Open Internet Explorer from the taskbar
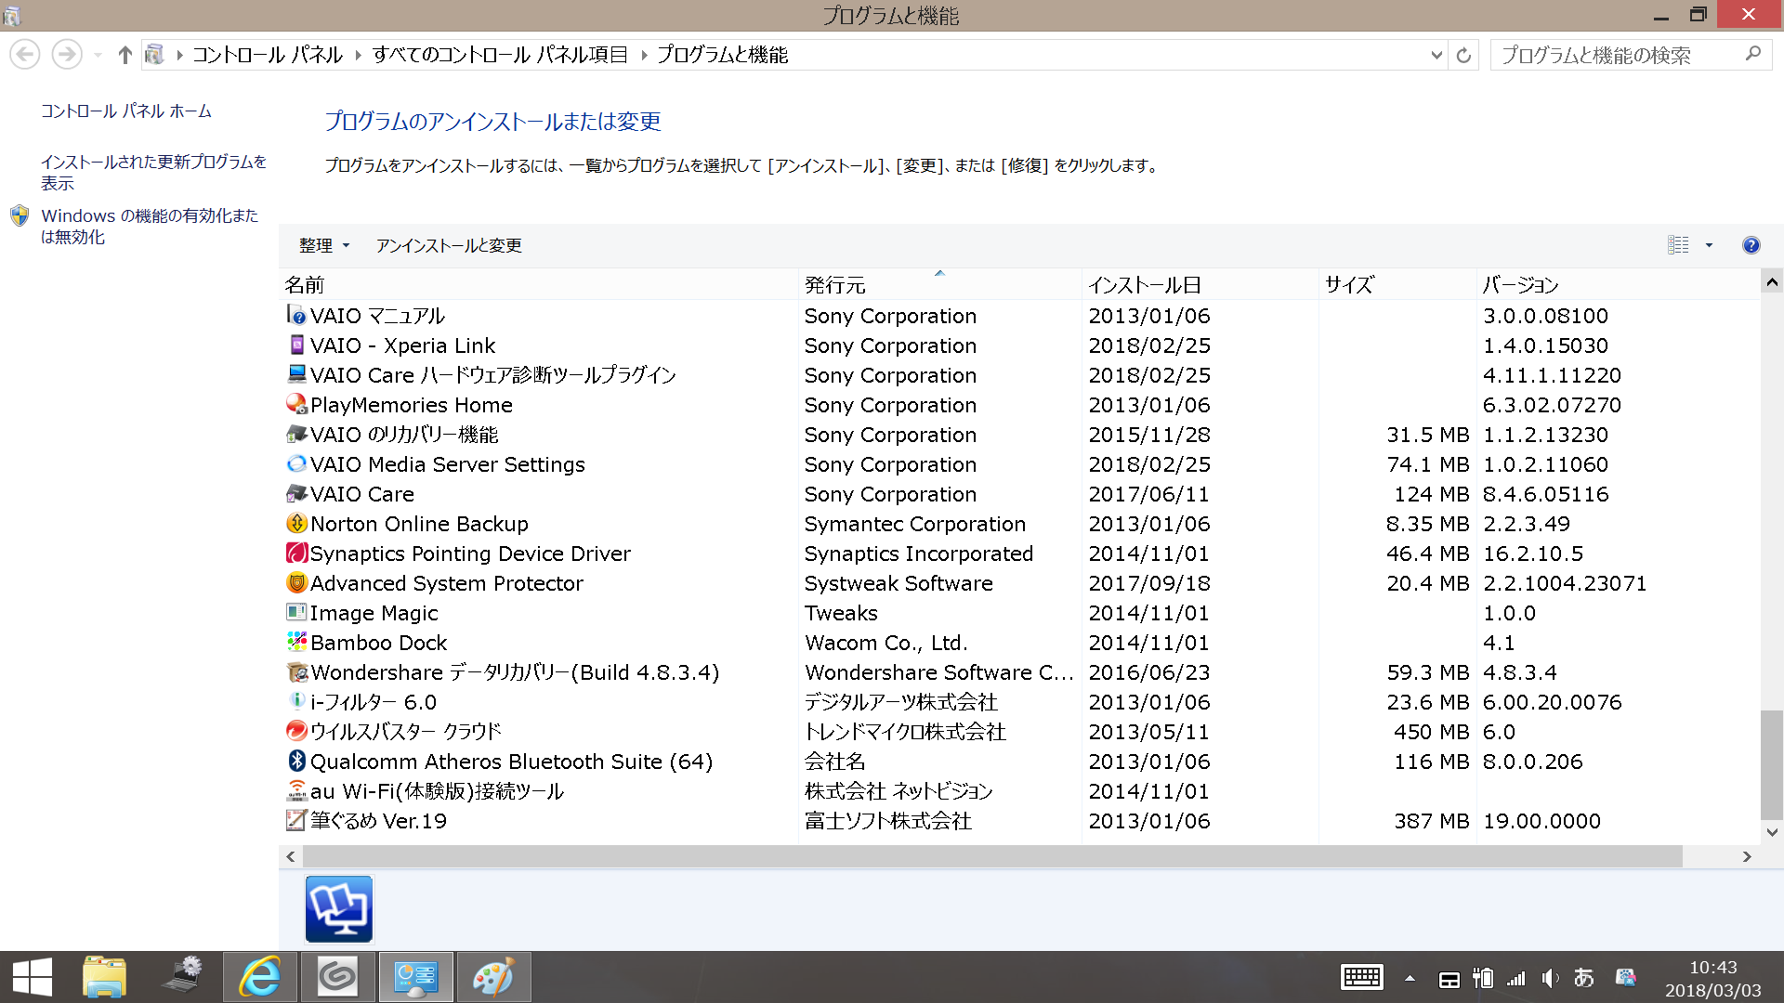1784x1003 pixels. pos(260,977)
